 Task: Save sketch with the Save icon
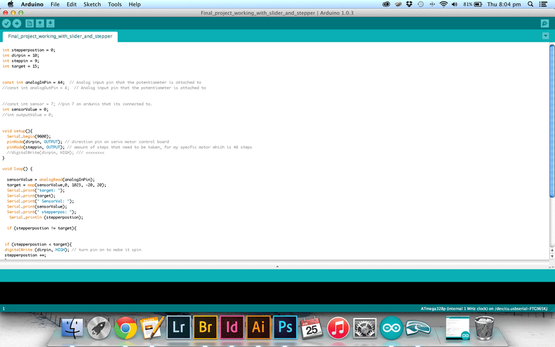tap(51, 23)
